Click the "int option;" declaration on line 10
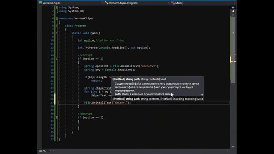This screenshot has width=274, height=154. [x=86, y=40]
